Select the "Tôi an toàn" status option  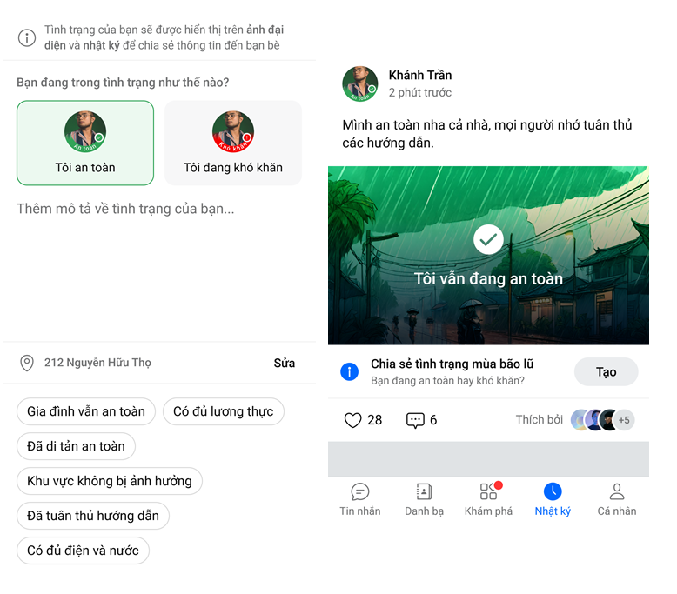[85, 143]
